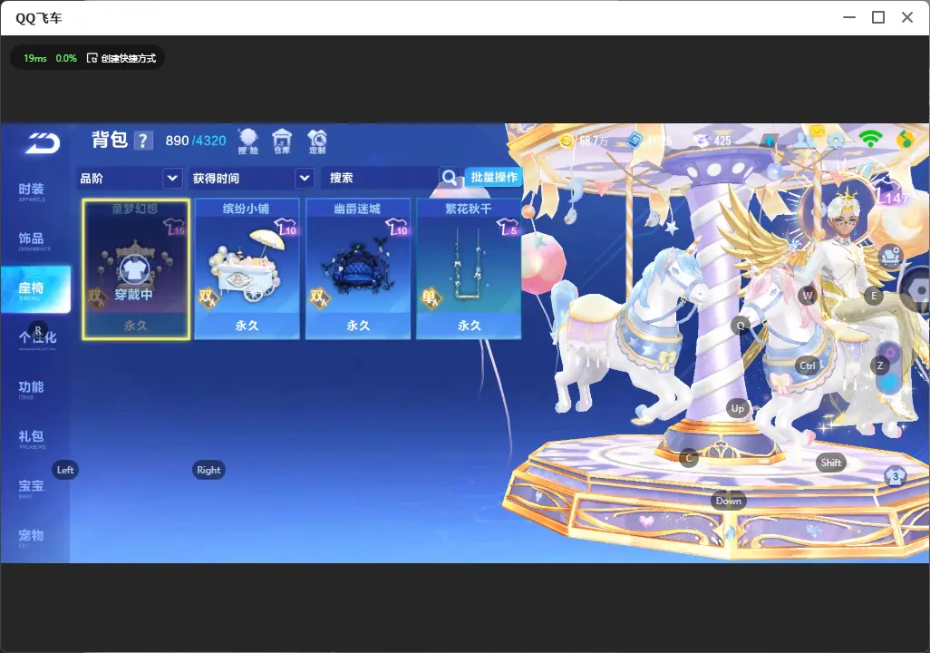This screenshot has width=930, height=653.
Task: Switch to the 饰品 ornaments tab
Action: (x=33, y=240)
